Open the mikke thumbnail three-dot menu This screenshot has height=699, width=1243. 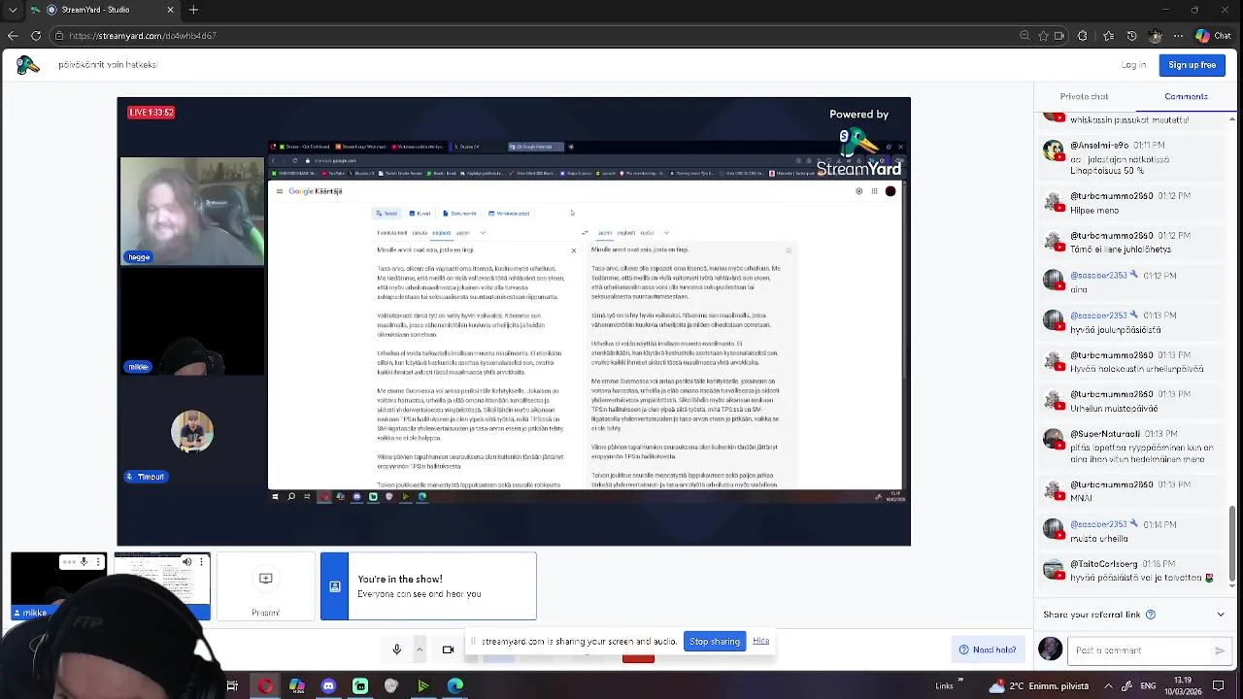(x=98, y=562)
